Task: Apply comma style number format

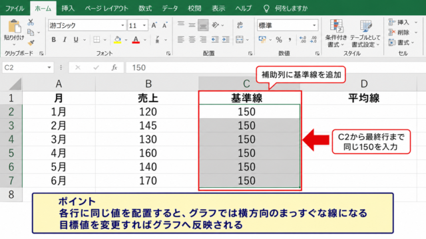Action: (x=290, y=40)
